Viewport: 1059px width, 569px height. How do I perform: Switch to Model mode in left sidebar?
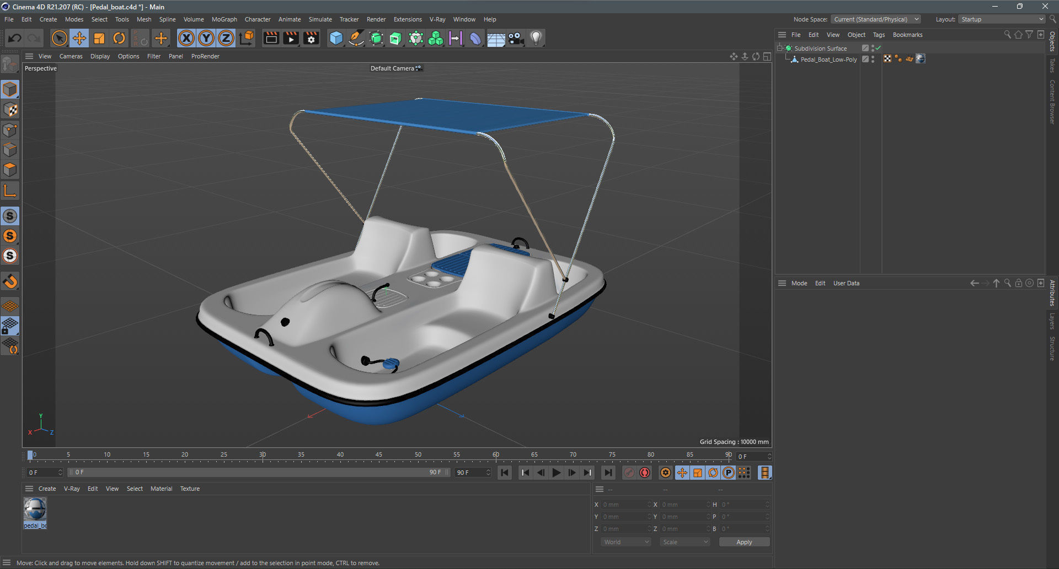pyautogui.click(x=10, y=89)
